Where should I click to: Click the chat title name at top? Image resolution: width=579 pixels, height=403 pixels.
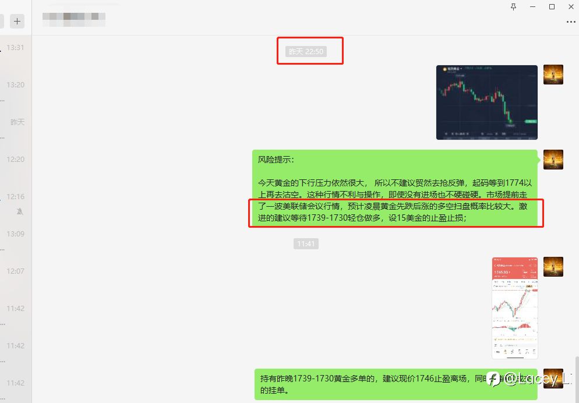click(74, 19)
